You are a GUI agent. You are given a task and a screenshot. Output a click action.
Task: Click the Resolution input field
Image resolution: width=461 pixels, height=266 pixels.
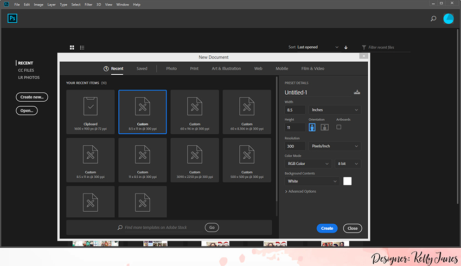click(295, 146)
